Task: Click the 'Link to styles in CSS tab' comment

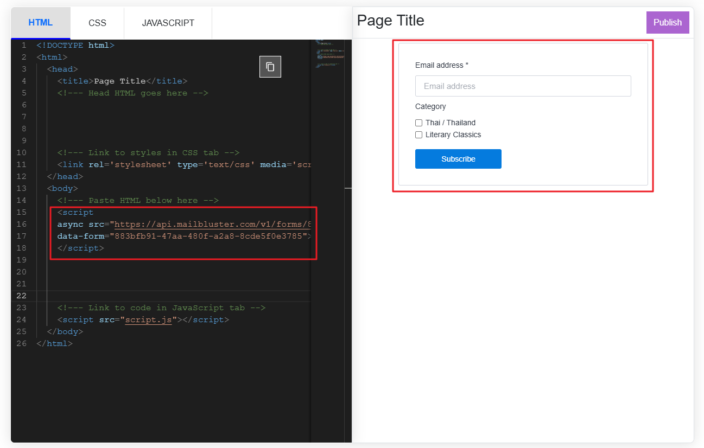Action: click(x=148, y=152)
